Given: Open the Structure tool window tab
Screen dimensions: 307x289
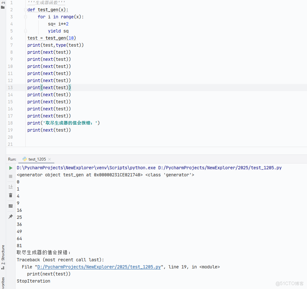Looking at the screenshot, I should [x=3, y=255].
